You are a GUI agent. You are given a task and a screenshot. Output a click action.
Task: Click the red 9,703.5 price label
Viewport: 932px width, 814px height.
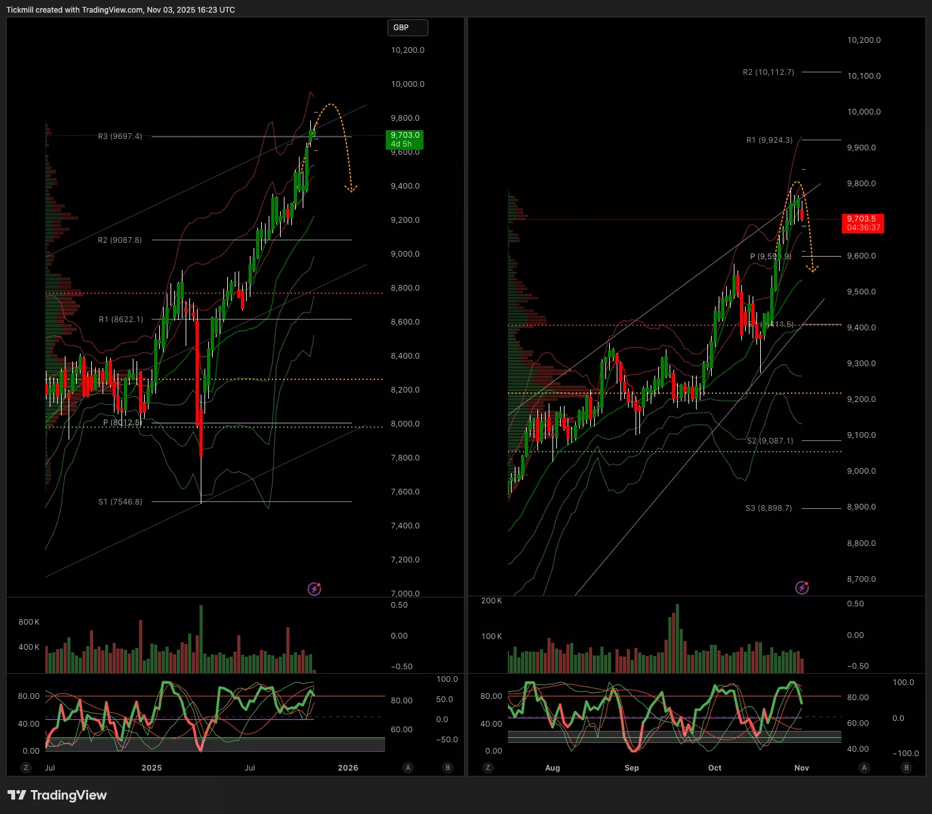tap(862, 223)
